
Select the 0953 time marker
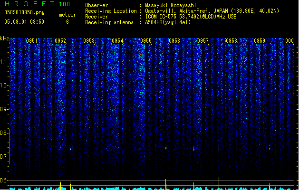pos(89,41)
